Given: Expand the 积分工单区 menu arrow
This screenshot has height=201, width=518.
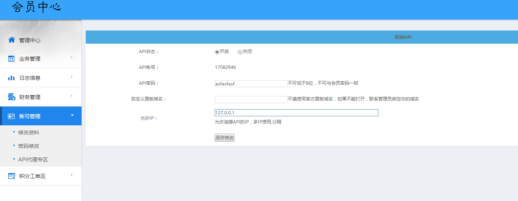Looking at the screenshot, I should coord(72,175).
